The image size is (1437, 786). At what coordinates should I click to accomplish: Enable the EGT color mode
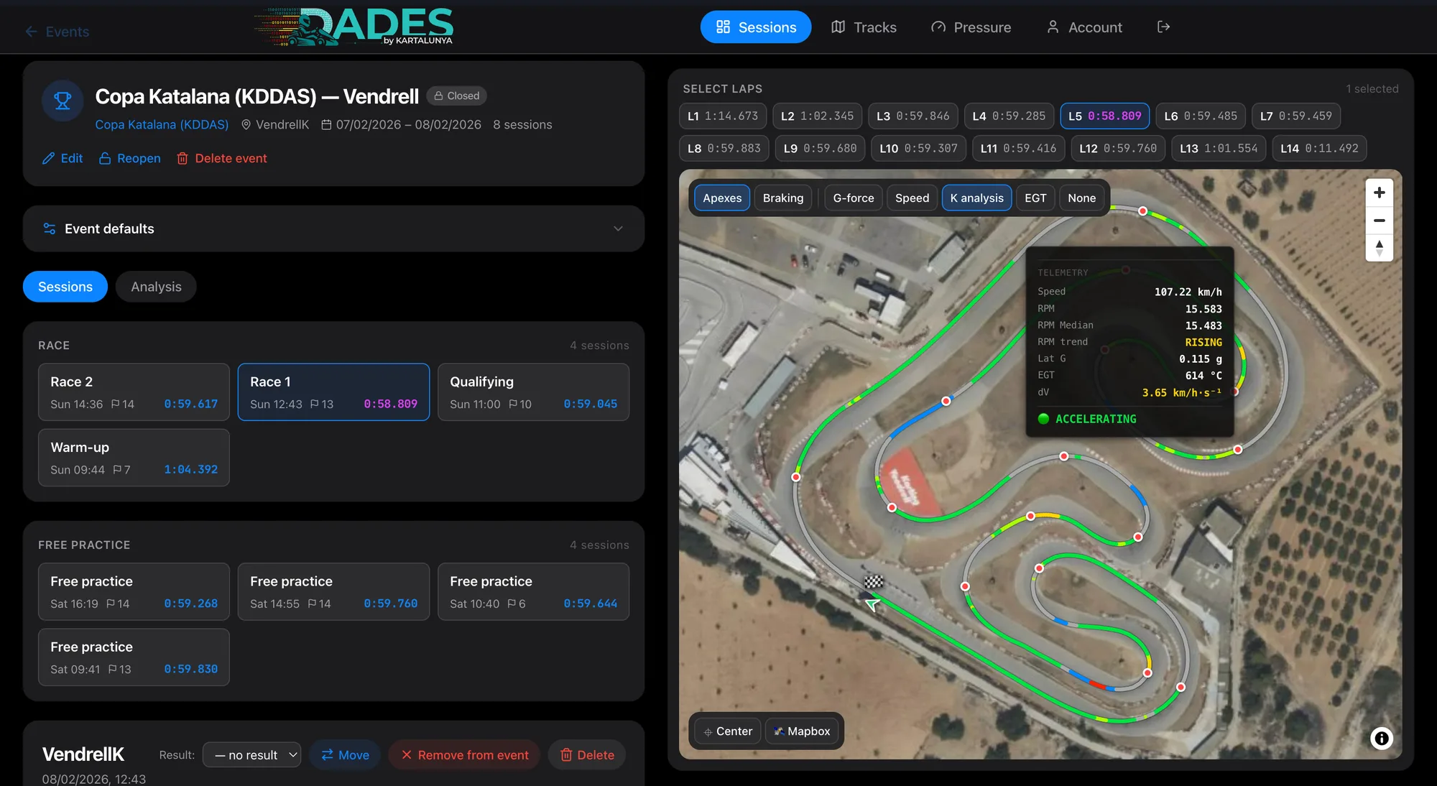coord(1035,198)
